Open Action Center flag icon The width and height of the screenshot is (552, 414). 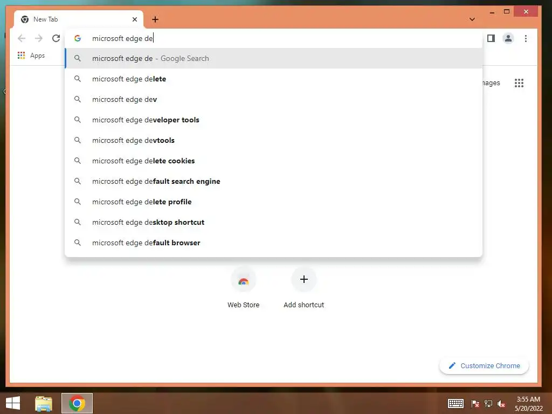click(x=475, y=404)
